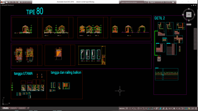The image size is (198, 111).
Task: Toggle Polar Tracking in status bar
Action: (138, 109)
